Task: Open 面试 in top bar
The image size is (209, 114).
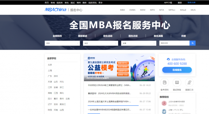Action: click(73, 3)
